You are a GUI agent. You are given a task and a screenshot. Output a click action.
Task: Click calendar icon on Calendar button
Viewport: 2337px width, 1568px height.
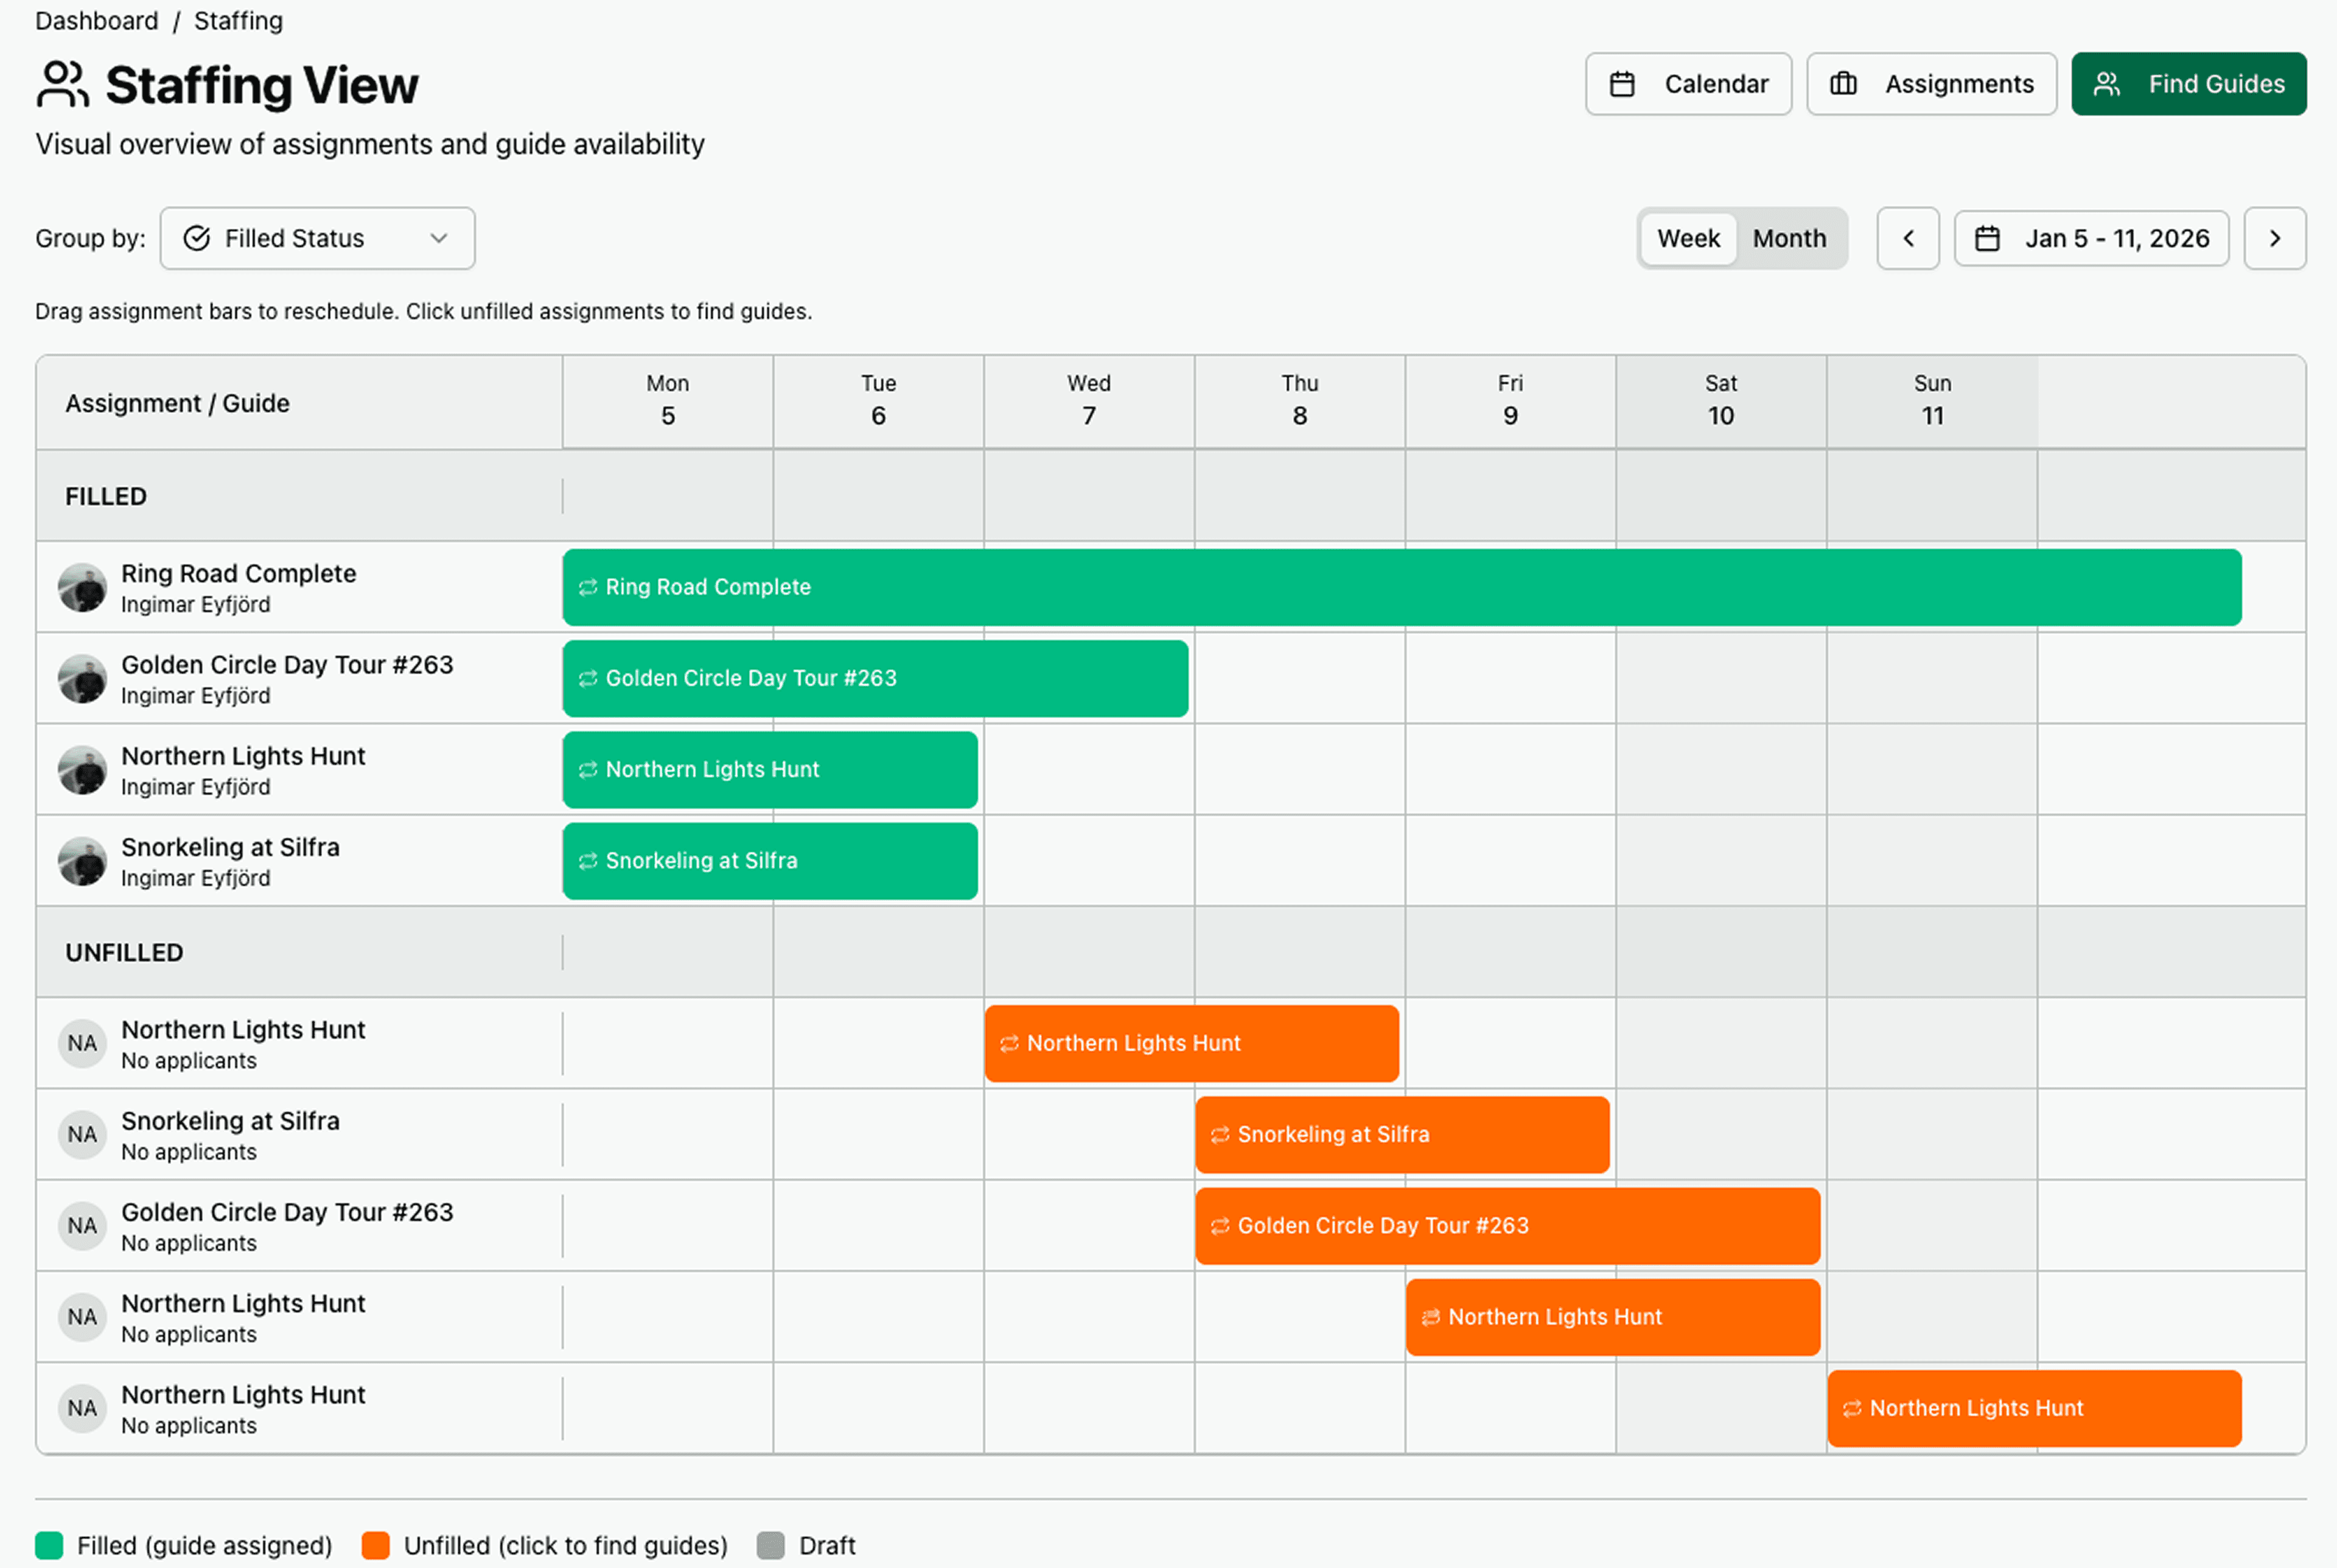[1622, 84]
